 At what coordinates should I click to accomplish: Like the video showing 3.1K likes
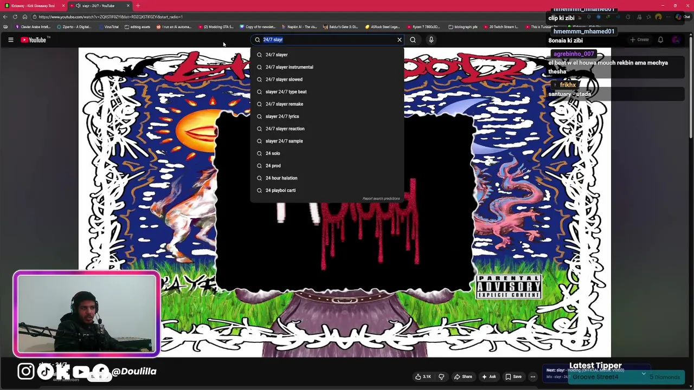[x=423, y=376]
